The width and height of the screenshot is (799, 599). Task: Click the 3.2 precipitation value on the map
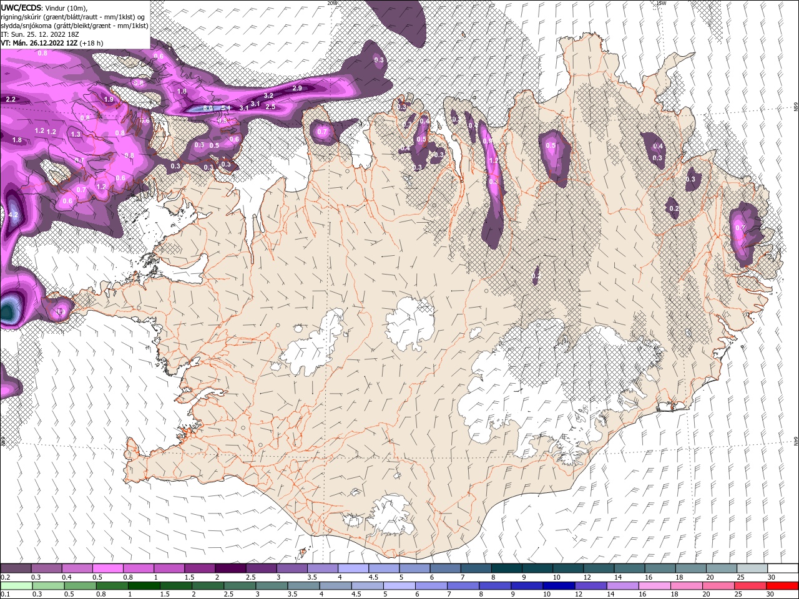269,95
